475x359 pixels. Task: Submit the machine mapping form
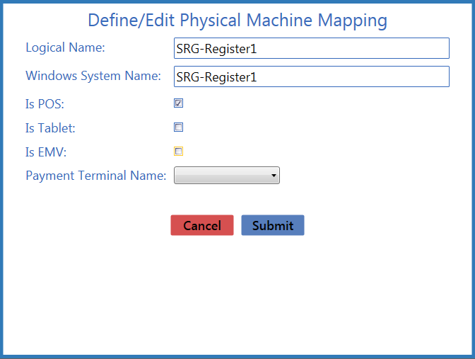(273, 225)
